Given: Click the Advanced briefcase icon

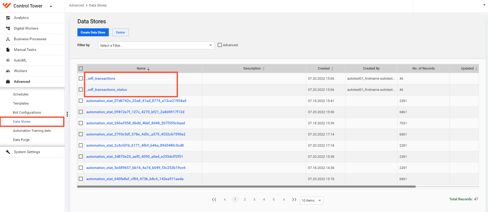Looking at the screenshot, I should 8,81.
